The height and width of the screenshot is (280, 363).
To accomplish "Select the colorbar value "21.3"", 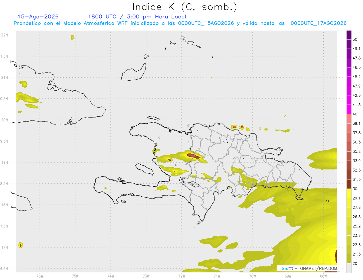I will click(357, 254).
